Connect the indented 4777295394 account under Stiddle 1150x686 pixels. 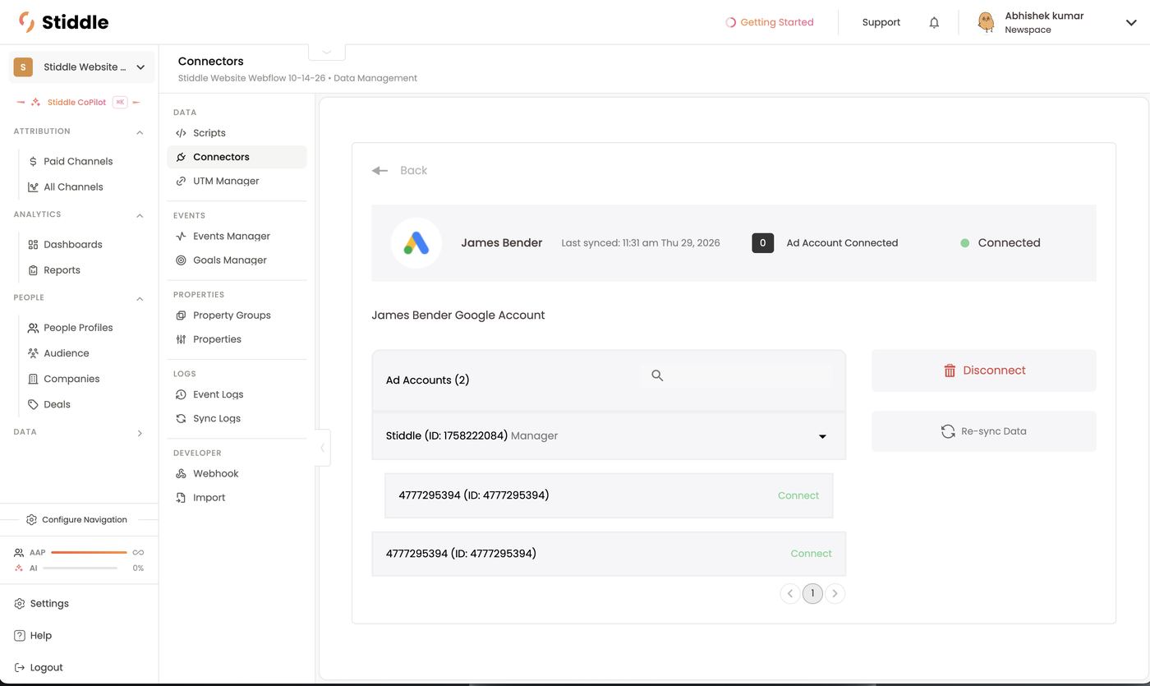[798, 496]
